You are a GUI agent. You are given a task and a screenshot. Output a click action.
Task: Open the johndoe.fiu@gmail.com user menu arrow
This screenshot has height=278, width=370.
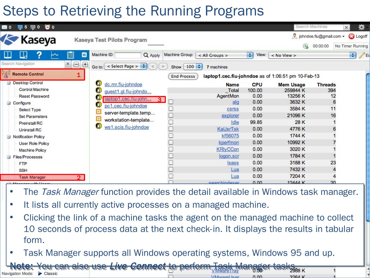343,37
